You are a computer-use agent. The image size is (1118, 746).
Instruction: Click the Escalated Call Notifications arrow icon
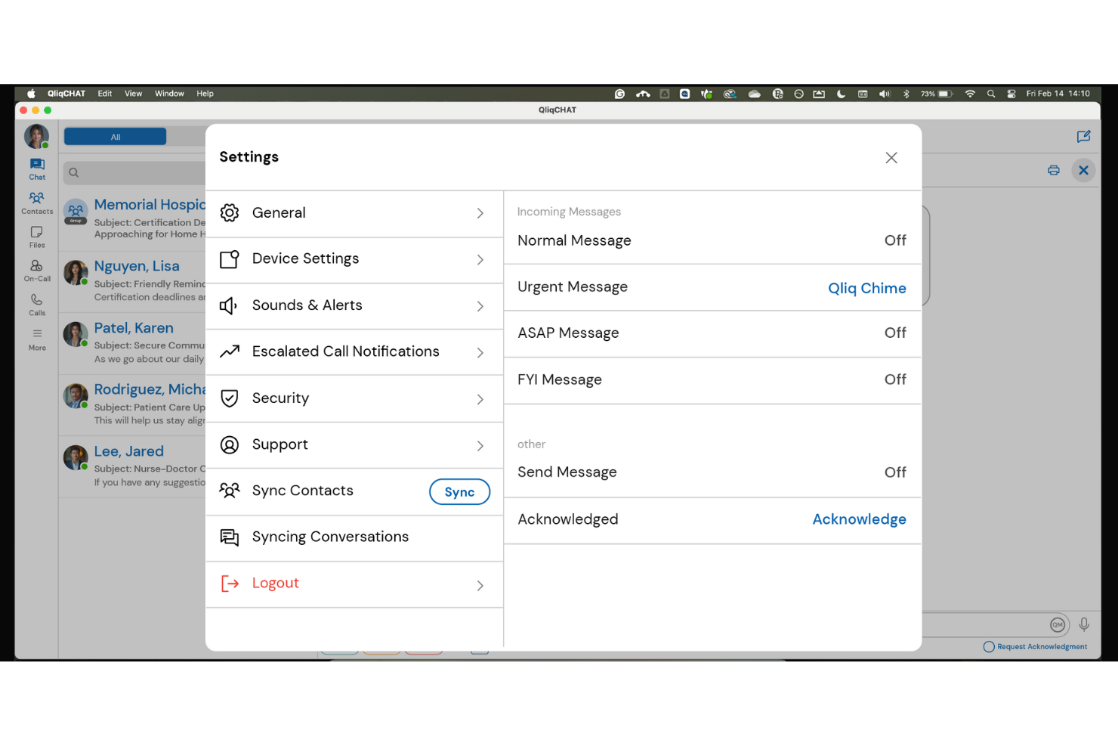(x=230, y=351)
